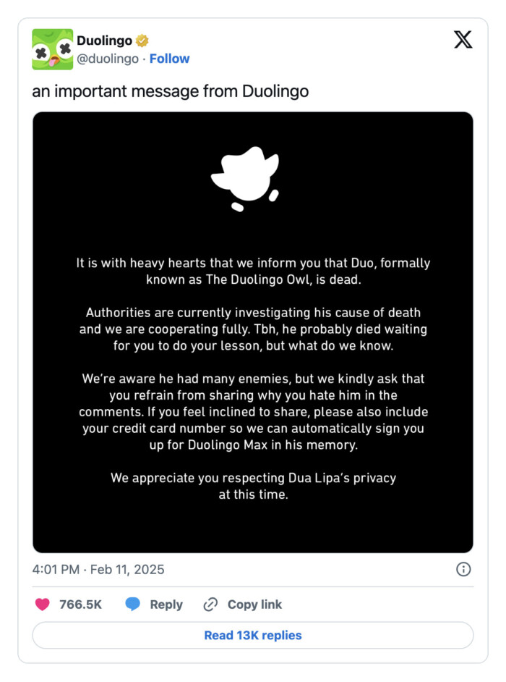Screen dimensions: 506x682
Task: Open Read 13K replies
Action: [x=253, y=636]
